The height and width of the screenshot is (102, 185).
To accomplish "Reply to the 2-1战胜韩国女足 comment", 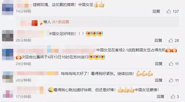I will (159, 64).
